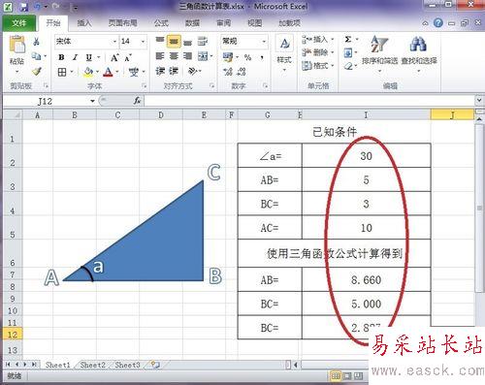Open the number format dropdown
485x385 pixels.
click(x=264, y=42)
